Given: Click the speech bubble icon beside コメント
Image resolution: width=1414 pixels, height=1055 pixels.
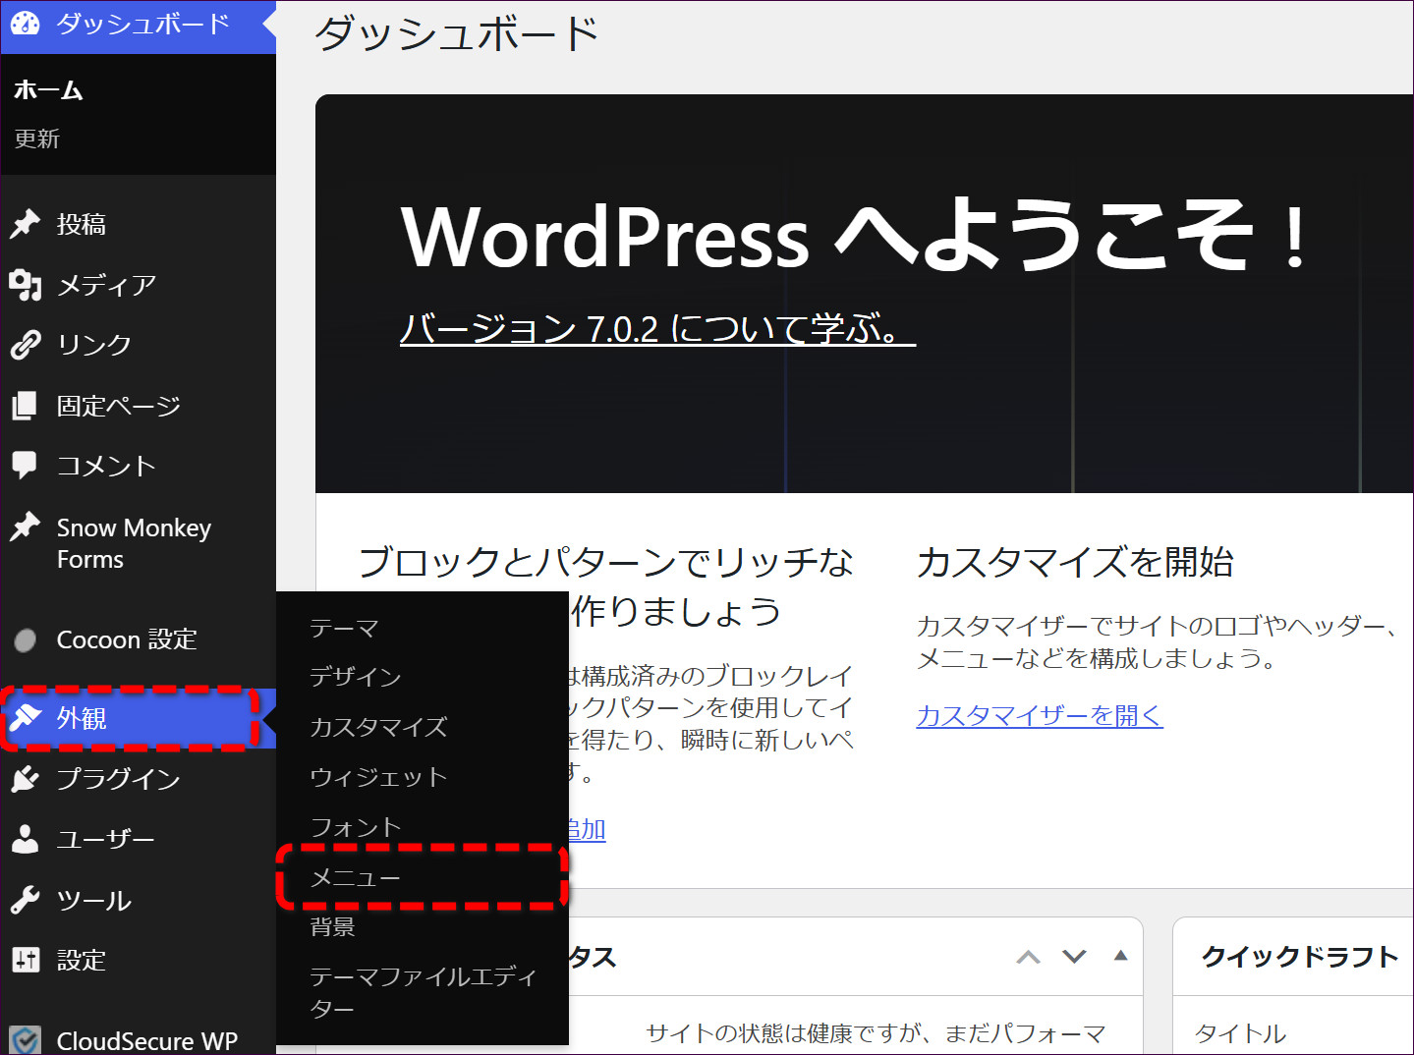Looking at the screenshot, I should (26, 466).
